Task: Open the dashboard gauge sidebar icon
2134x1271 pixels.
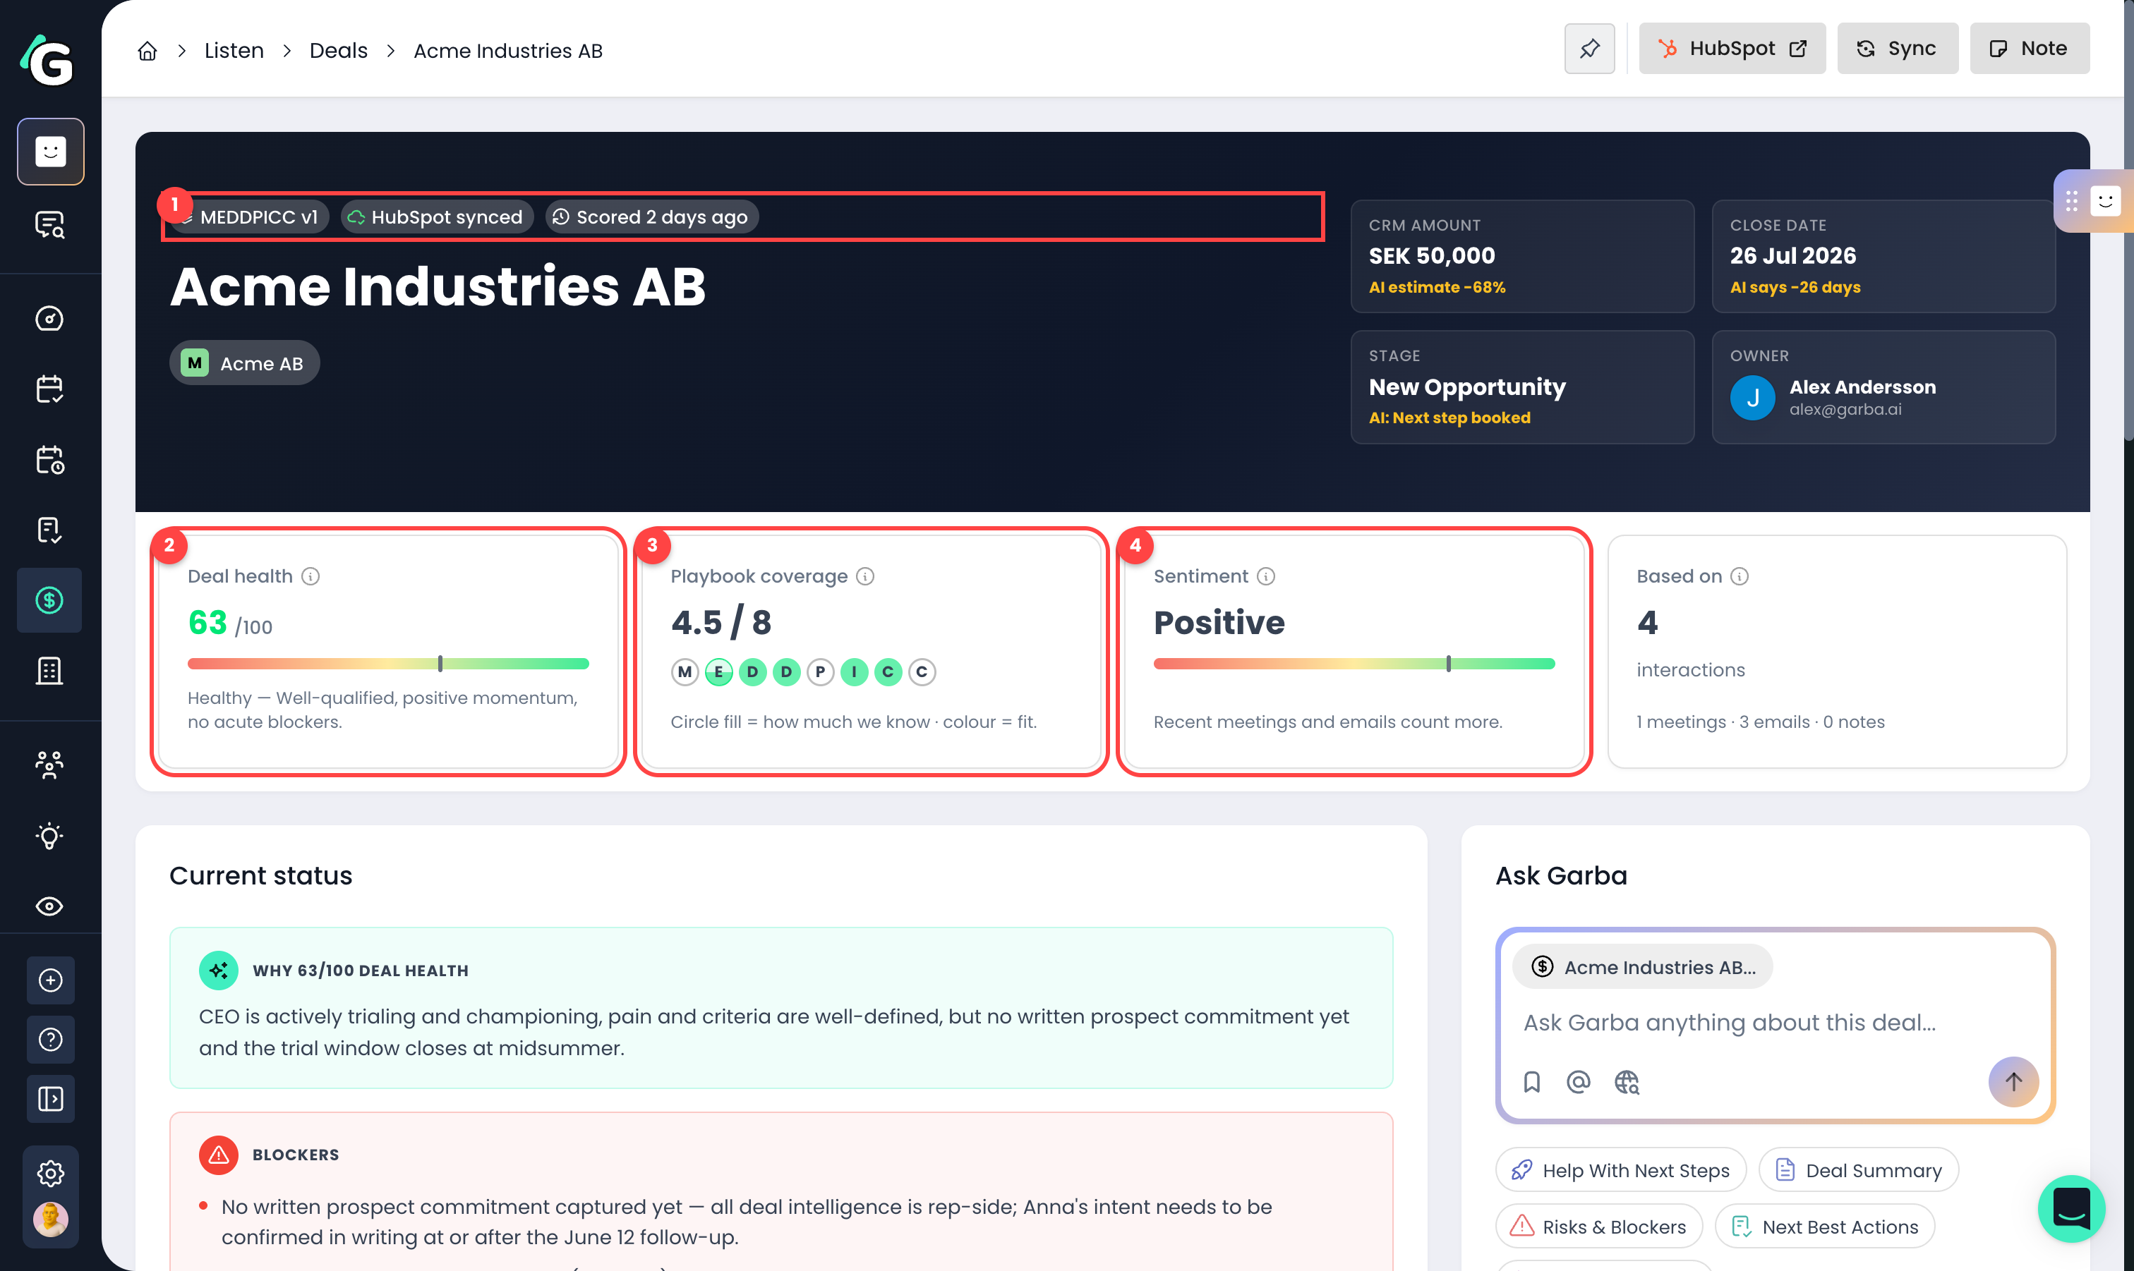Action: click(49, 319)
